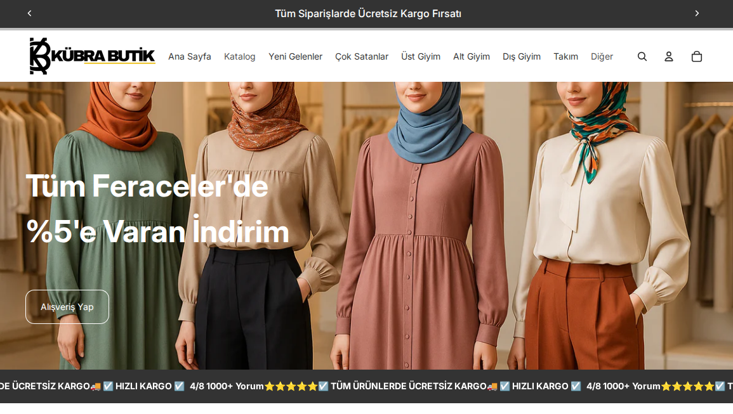This screenshot has height=414, width=733.
Task: Open the shopping bag cart icon
Action: tap(696, 56)
